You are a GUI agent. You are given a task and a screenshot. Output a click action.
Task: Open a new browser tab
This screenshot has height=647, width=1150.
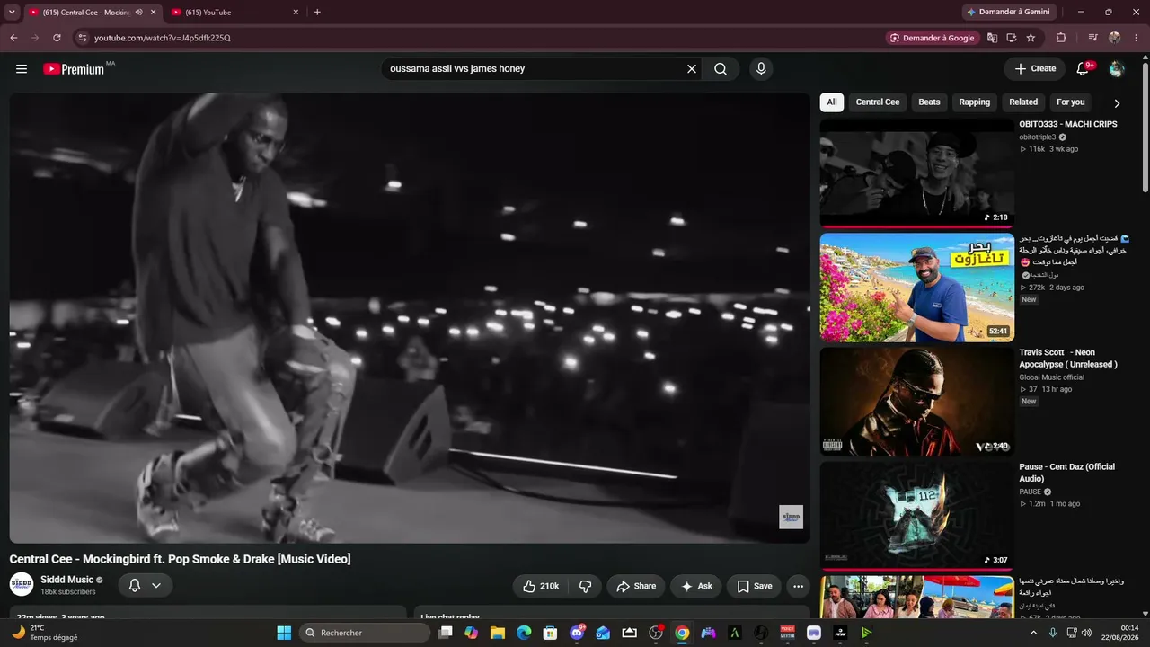tap(317, 13)
